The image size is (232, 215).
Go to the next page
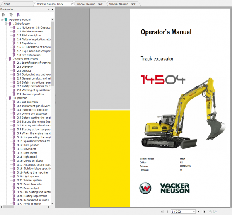[x=198, y=212]
